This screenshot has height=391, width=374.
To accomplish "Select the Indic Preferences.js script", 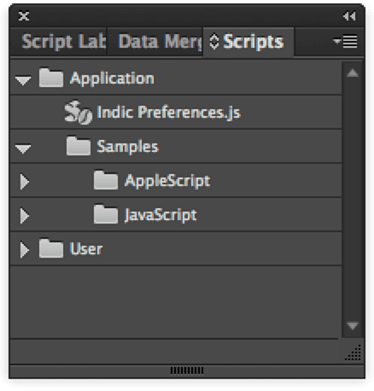I will [x=168, y=112].
